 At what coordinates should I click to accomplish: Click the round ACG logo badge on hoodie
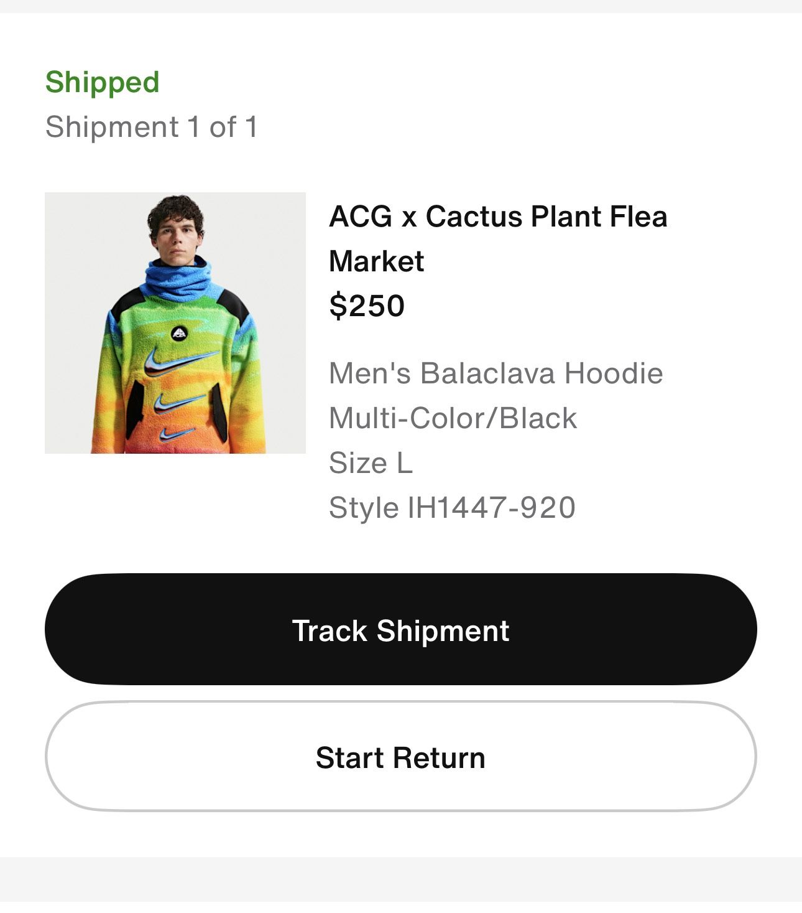click(x=179, y=334)
